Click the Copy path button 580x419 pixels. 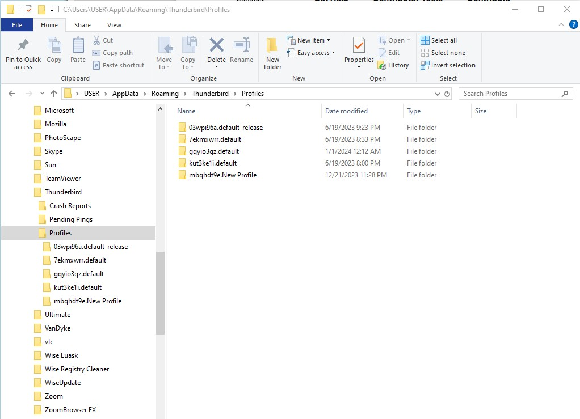pyautogui.click(x=112, y=53)
